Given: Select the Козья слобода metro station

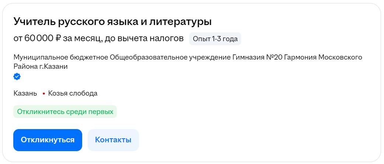Looking at the screenshot, I should tap(73, 93).
